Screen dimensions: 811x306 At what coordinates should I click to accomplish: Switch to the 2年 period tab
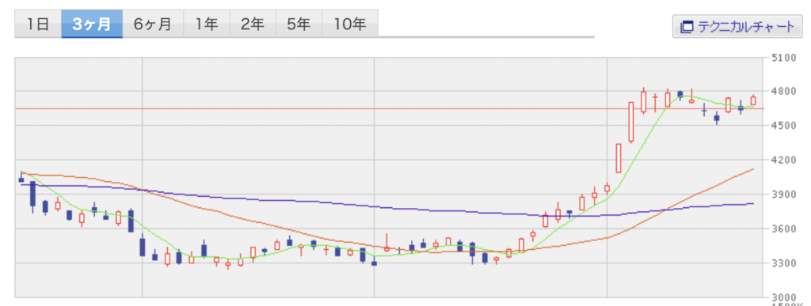pos(253,24)
